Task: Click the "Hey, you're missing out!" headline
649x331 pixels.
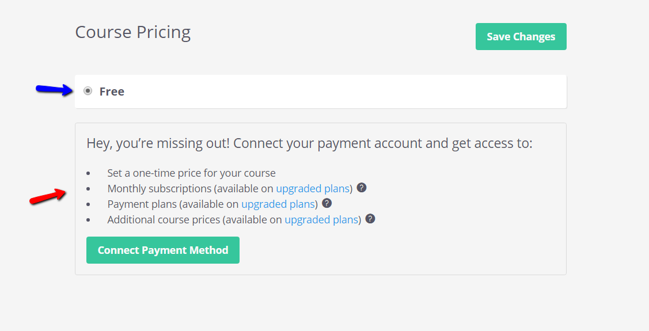Action: click(158, 143)
